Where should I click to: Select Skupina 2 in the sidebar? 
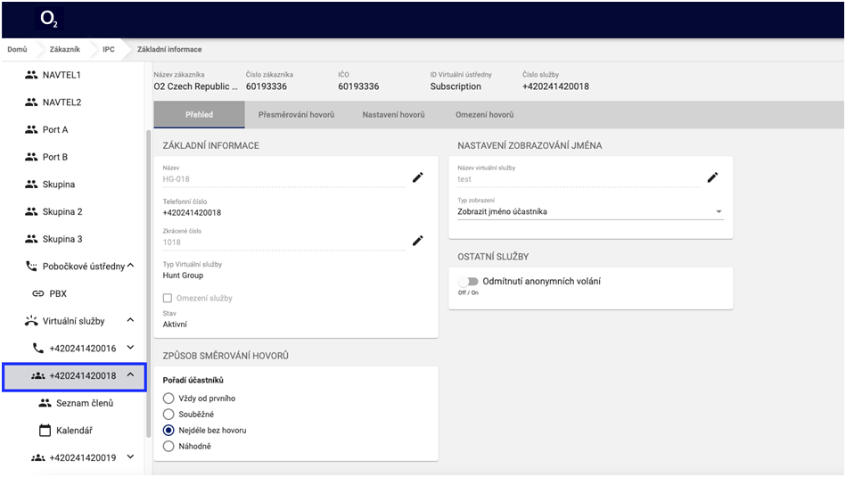(62, 212)
